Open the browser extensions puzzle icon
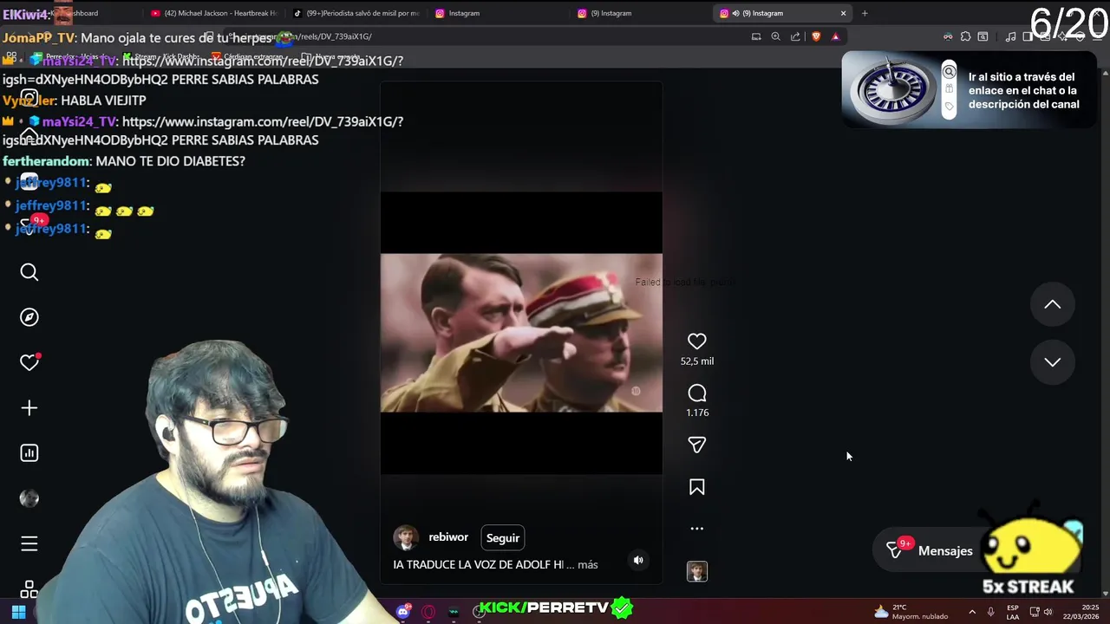This screenshot has height=624, width=1110. [965, 36]
